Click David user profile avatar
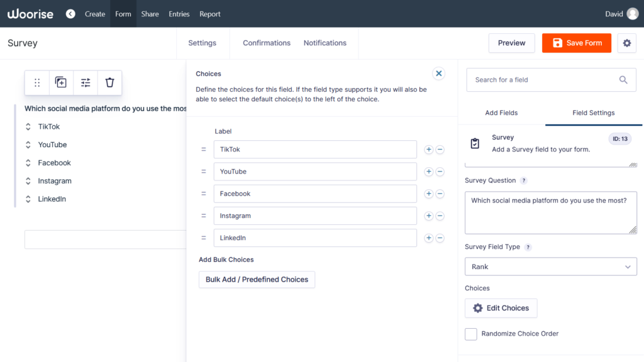This screenshot has width=644, height=362. click(x=632, y=14)
